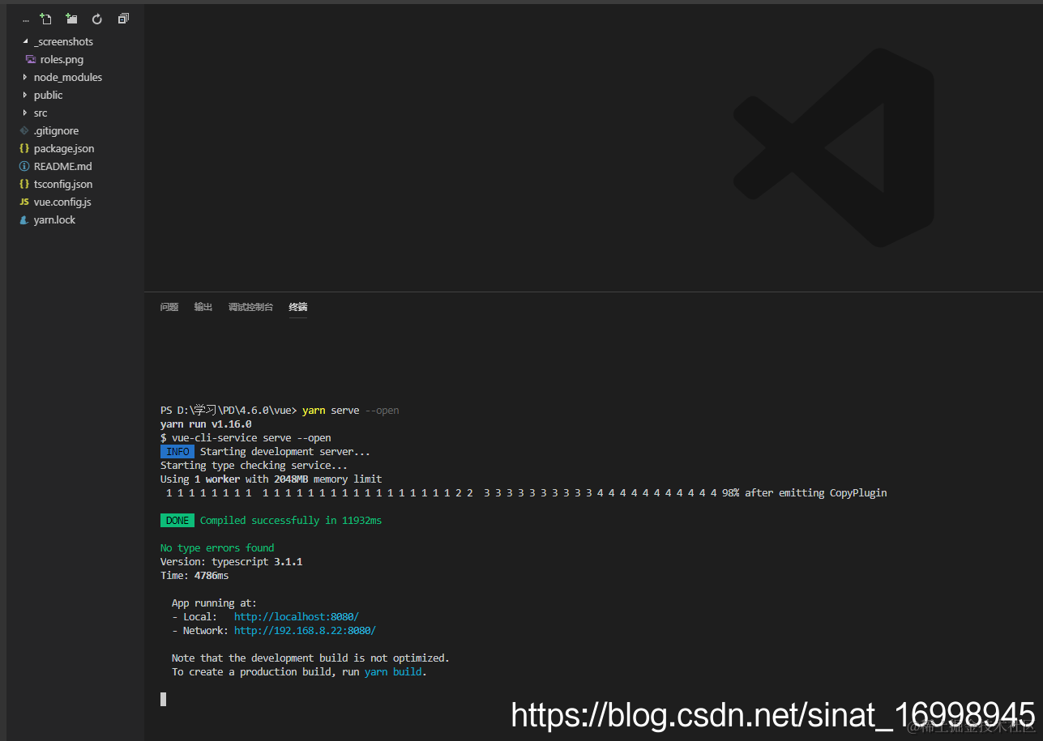This screenshot has width=1043, height=741.
Task: Select the 终端 (Terminal) tab
Action: coord(298,307)
